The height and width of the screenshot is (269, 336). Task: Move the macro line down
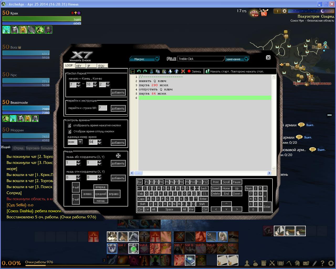pyautogui.click(x=170, y=71)
